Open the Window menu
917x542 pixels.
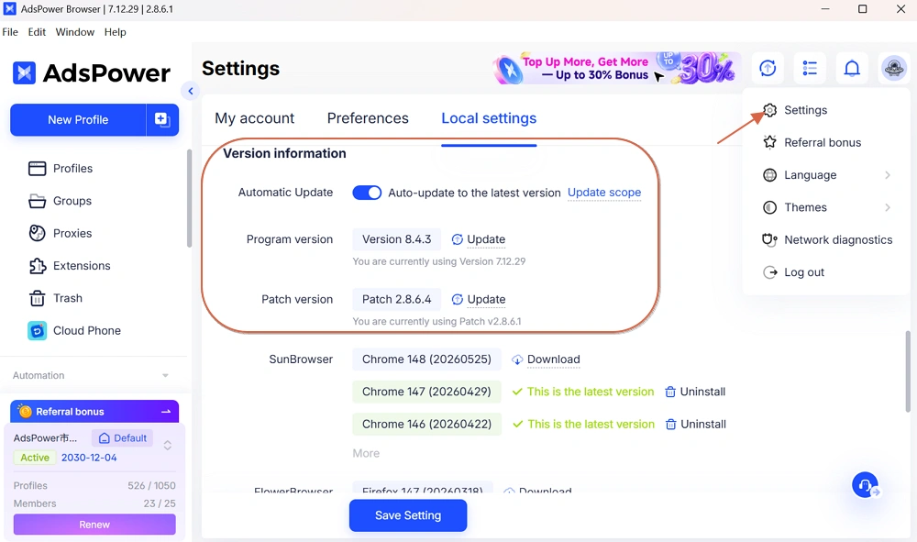[75, 32]
